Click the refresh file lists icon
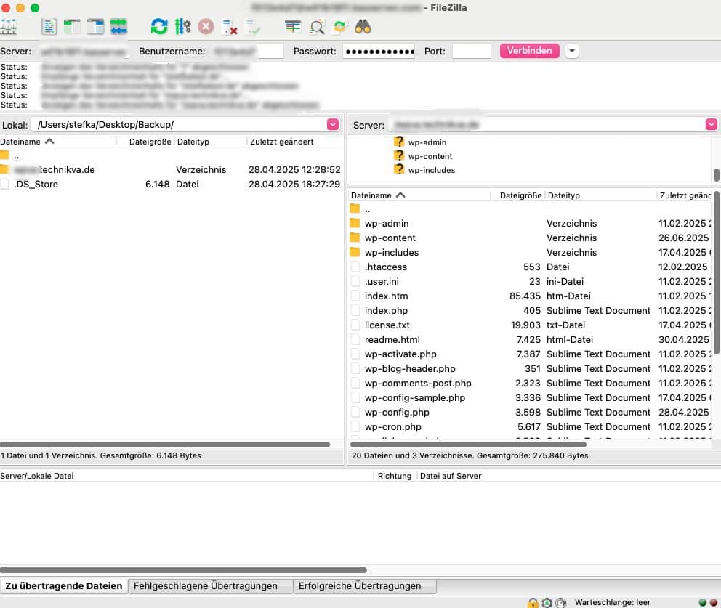The image size is (721, 608). [158, 28]
